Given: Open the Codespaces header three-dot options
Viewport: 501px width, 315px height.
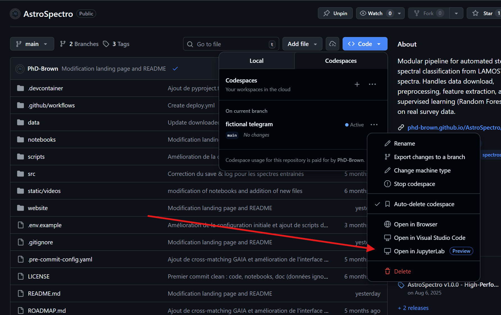Looking at the screenshot, I should click(372, 84).
